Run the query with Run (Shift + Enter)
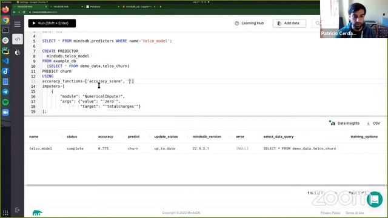The image size is (388, 218). coord(52,23)
